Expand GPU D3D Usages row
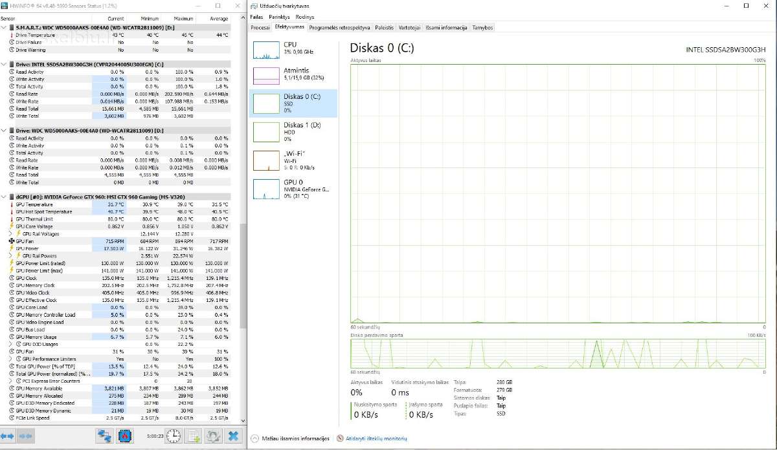The height and width of the screenshot is (450, 777). (x=11, y=344)
